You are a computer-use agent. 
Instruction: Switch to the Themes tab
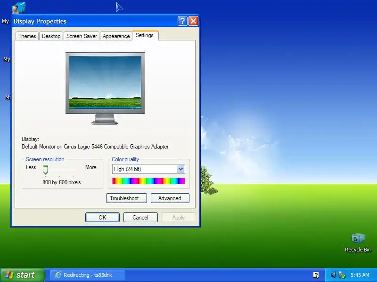pos(27,36)
